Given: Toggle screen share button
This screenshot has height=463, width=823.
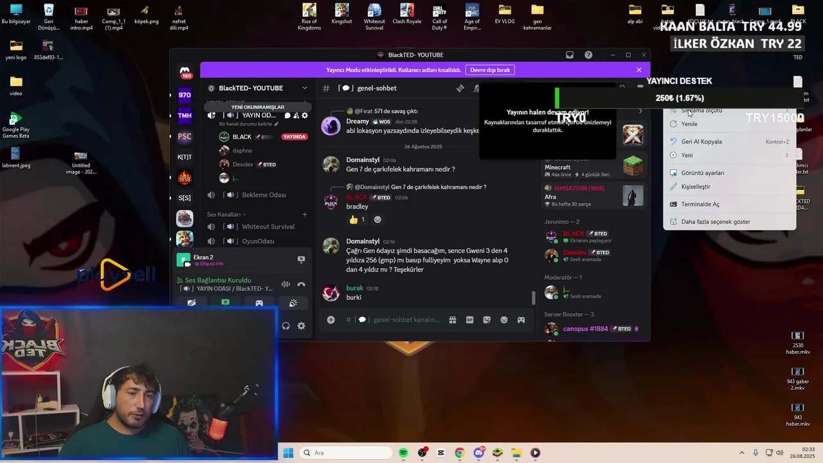Looking at the screenshot, I should pos(225,303).
